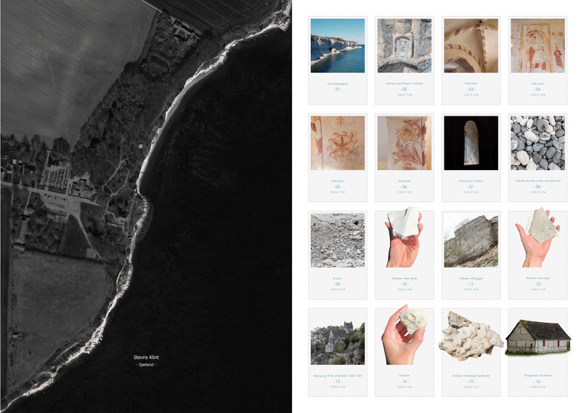Open the floral ornament fresco photo 06
Image resolution: width=584 pixels, height=413 pixels.
tap(404, 143)
